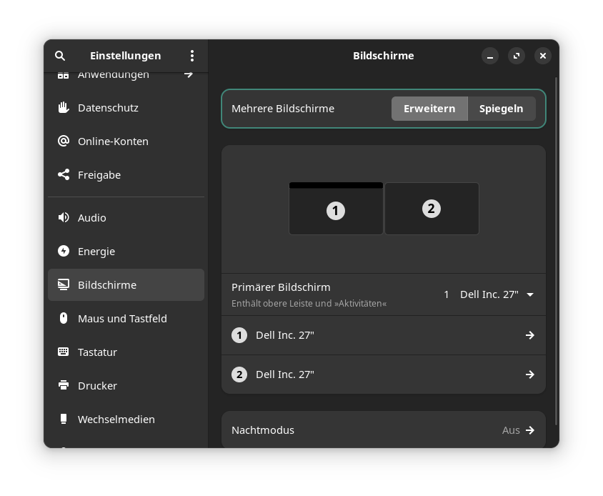Select Spiegeln display mode
The height and width of the screenshot is (496, 603).
[502, 109]
